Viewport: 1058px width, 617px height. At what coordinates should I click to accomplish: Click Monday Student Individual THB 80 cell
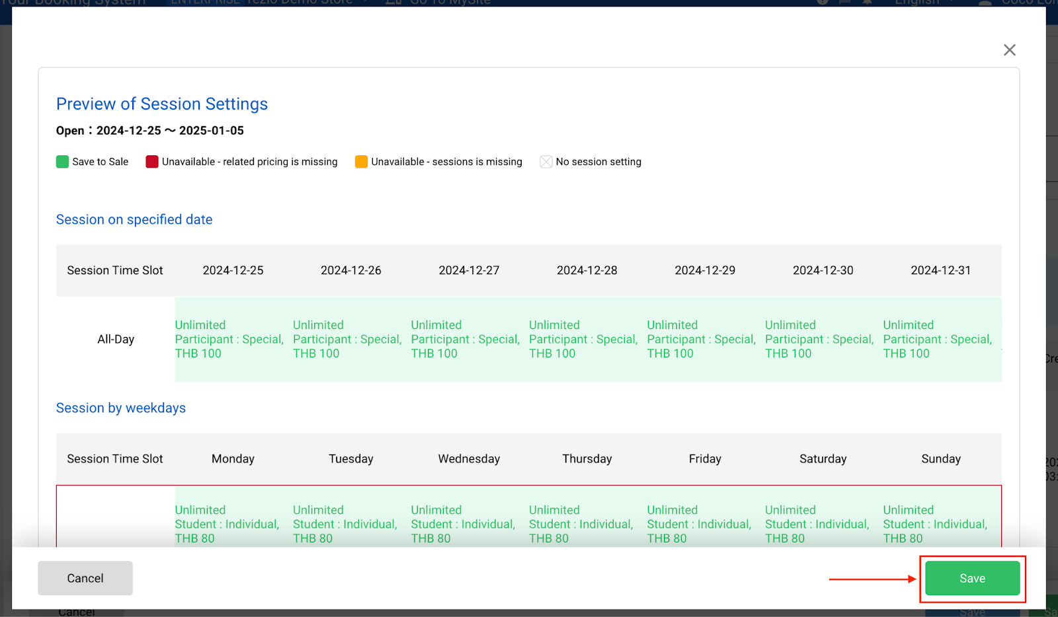pos(233,524)
